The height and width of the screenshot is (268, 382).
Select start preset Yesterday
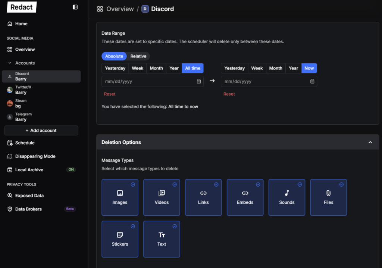point(115,68)
